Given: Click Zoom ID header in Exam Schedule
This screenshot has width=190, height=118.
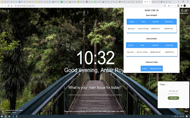Looking at the screenshot, I should coord(156,22).
